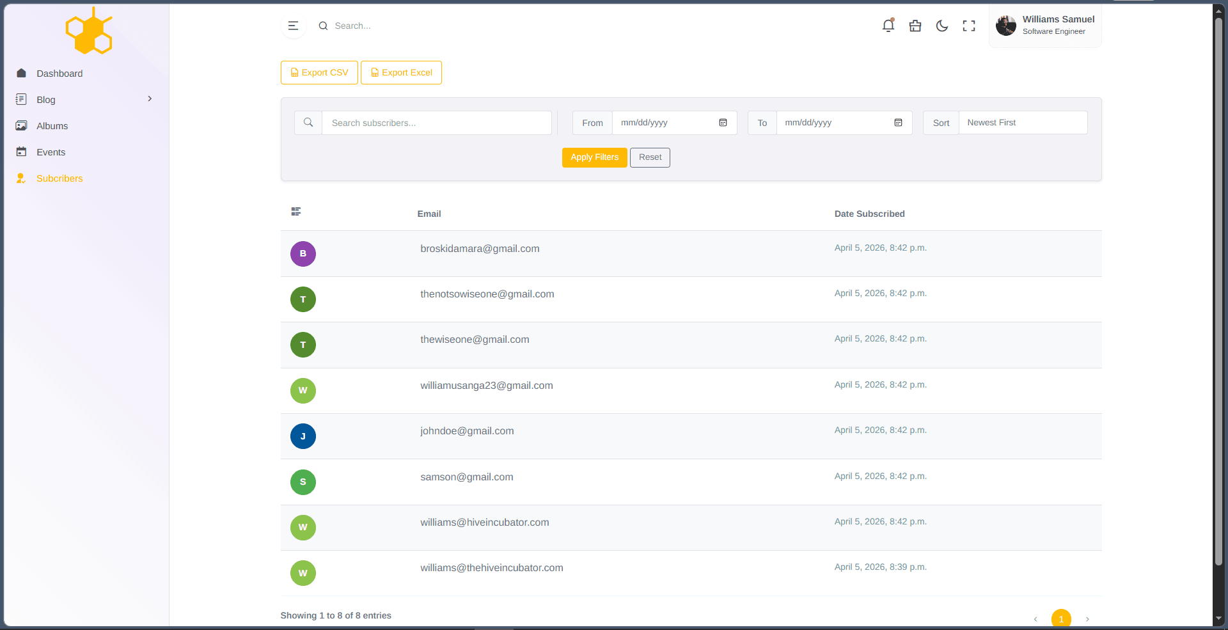Toggle dark mode moon icon
The height and width of the screenshot is (630, 1228).
[x=942, y=26]
